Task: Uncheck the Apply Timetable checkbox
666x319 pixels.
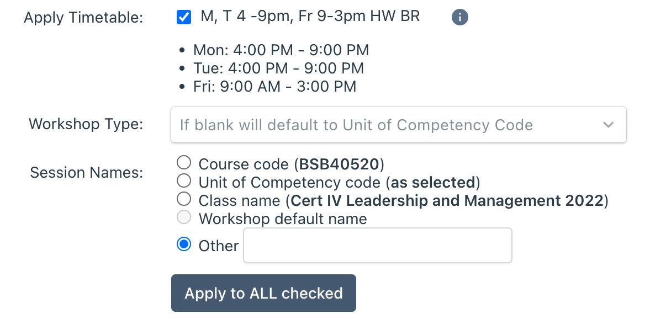Action: click(184, 18)
